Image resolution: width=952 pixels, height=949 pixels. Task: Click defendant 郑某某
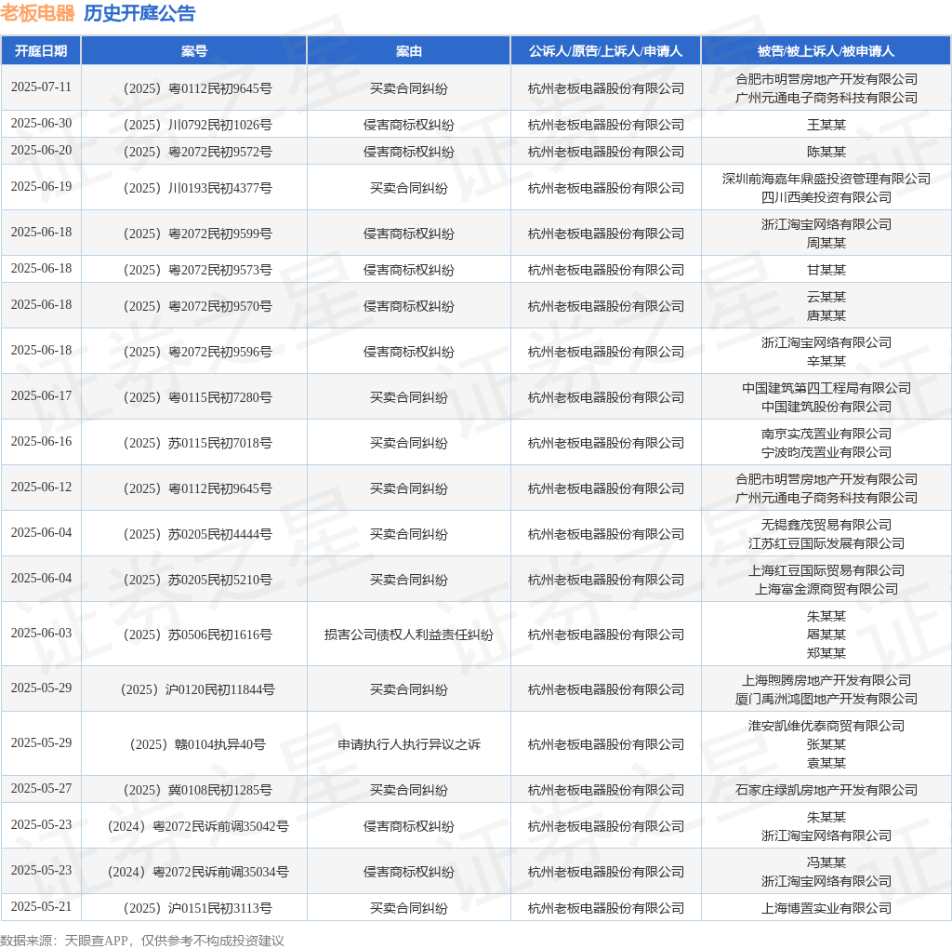point(826,654)
